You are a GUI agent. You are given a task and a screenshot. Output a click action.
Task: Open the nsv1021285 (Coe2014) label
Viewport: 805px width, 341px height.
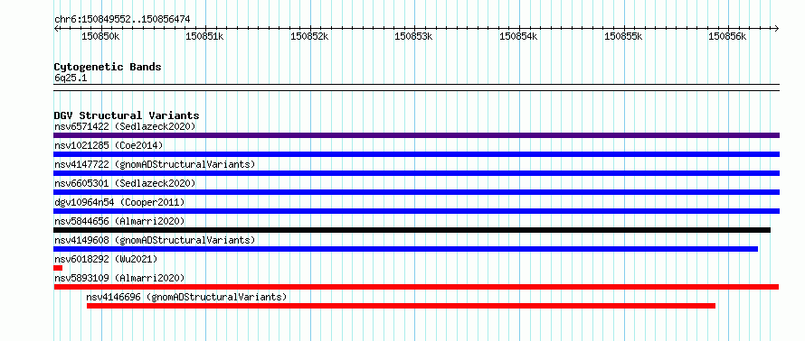[109, 145]
